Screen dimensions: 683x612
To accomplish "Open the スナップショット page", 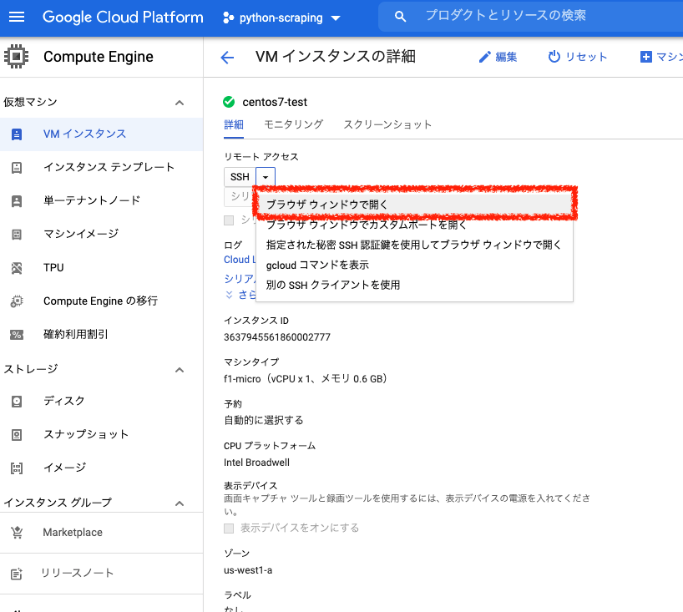I will (86, 434).
